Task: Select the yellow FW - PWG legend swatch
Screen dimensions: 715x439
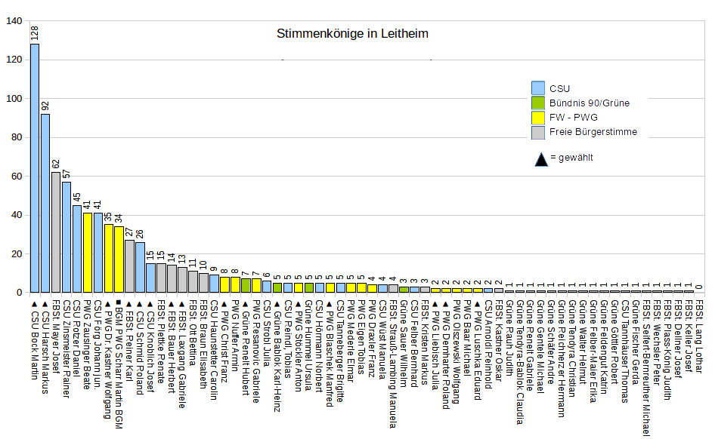Action: tap(538, 117)
